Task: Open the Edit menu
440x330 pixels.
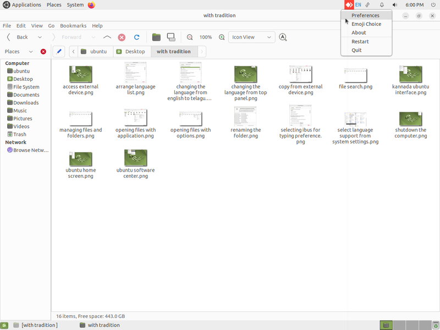Action: click(21, 25)
